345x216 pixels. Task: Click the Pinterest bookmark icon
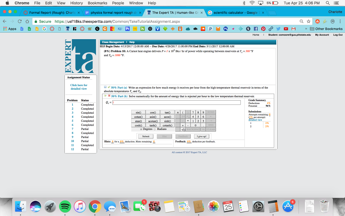(x=263, y=29)
